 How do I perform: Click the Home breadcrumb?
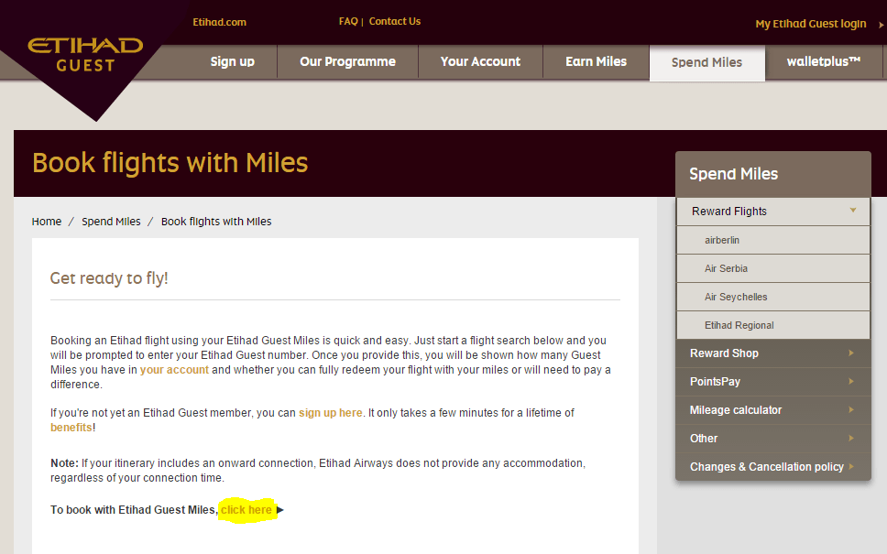point(47,222)
